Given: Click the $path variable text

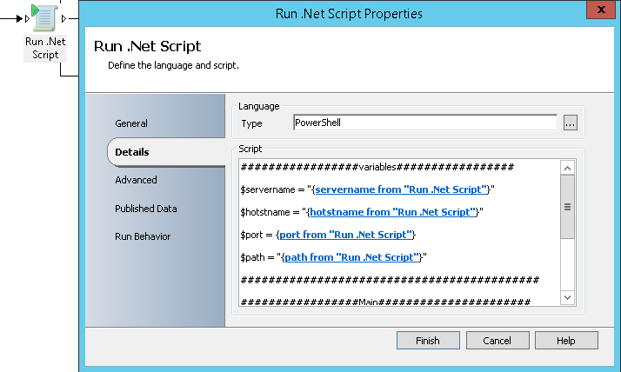Looking at the screenshot, I should tap(252, 257).
